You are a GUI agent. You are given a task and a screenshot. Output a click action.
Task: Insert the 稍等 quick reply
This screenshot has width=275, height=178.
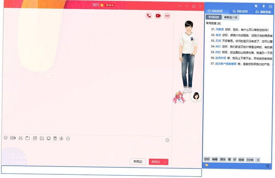215,159
